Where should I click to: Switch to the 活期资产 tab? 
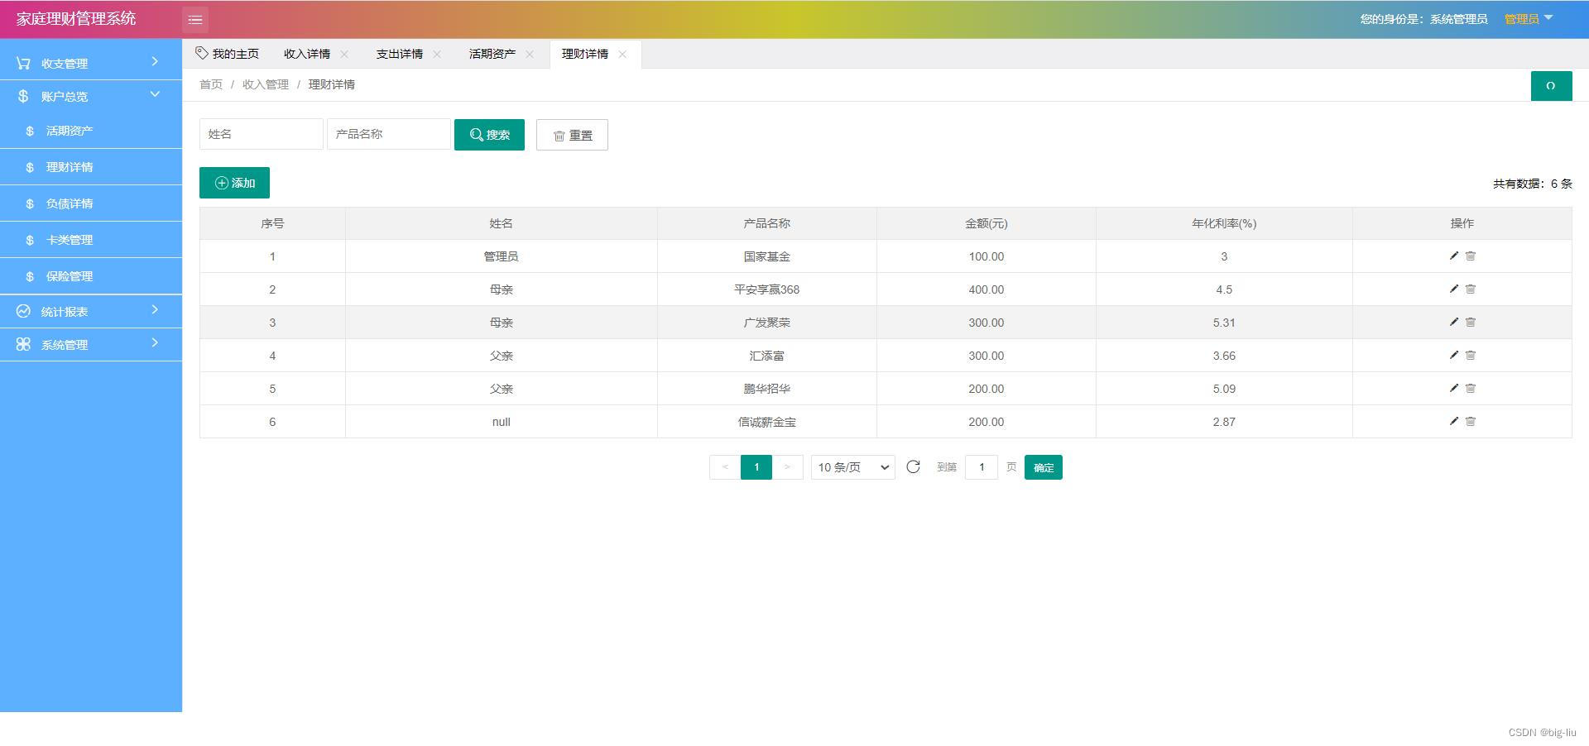click(x=492, y=54)
